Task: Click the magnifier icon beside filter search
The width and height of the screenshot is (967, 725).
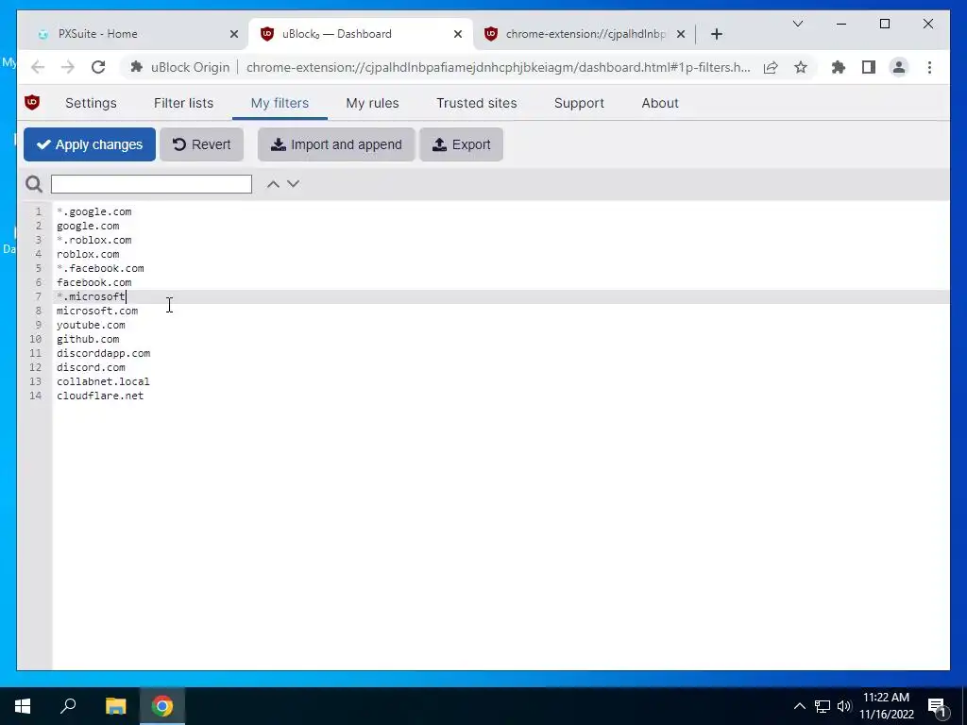Action: point(34,184)
